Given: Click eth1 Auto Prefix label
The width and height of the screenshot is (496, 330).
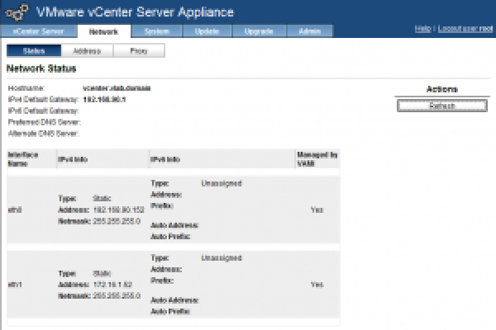Looking at the screenshot, I should pos(170,311).
